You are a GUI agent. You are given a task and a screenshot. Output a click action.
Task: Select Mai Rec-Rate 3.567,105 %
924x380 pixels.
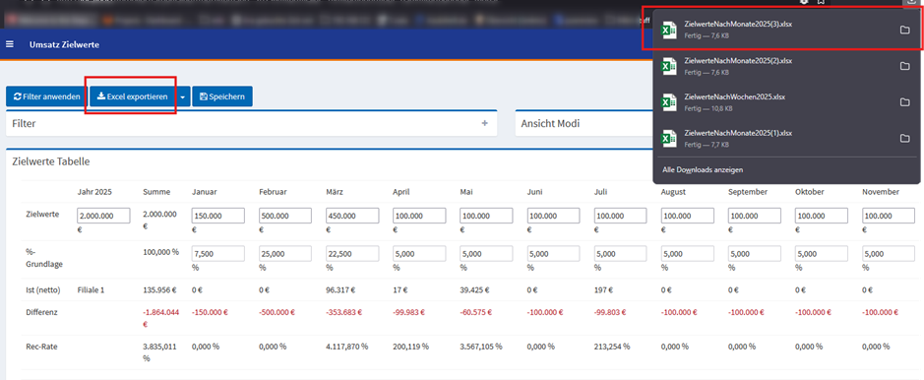(481, 347)
